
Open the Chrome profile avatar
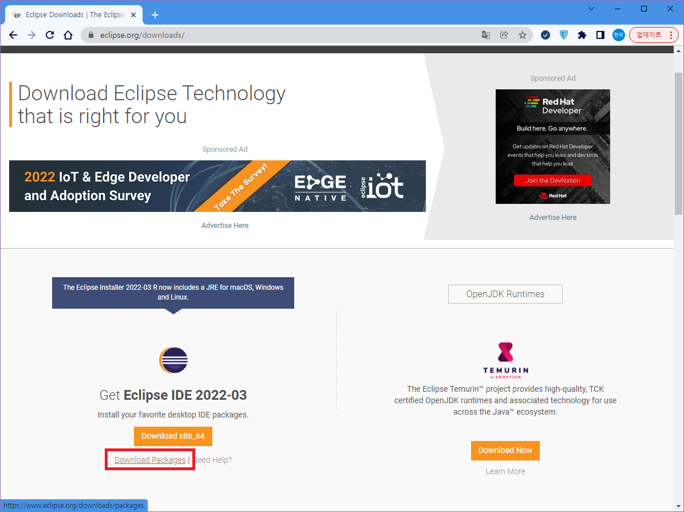click(619, 35)
